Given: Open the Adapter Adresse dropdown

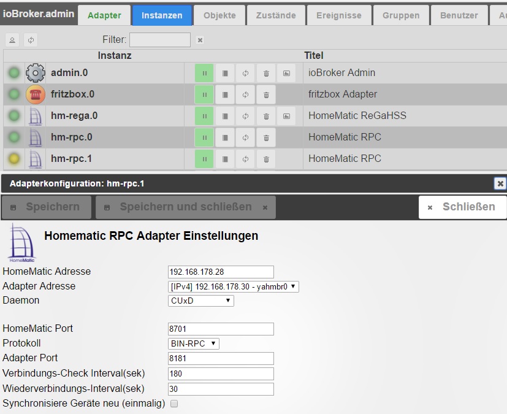Looking at the screenshot, I should [233, 287].
